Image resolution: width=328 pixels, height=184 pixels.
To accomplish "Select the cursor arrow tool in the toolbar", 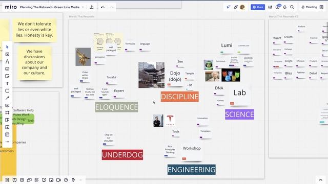I will pyautogui.click(x=7, y=47).
